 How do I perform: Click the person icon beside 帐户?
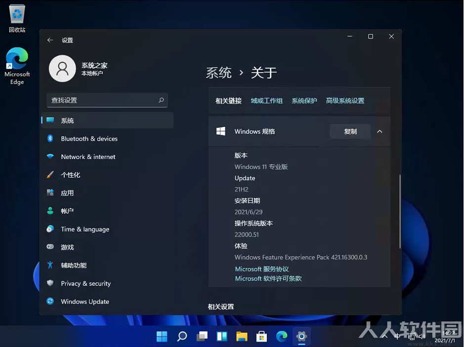pyautogui.click(x=50, y=210)
